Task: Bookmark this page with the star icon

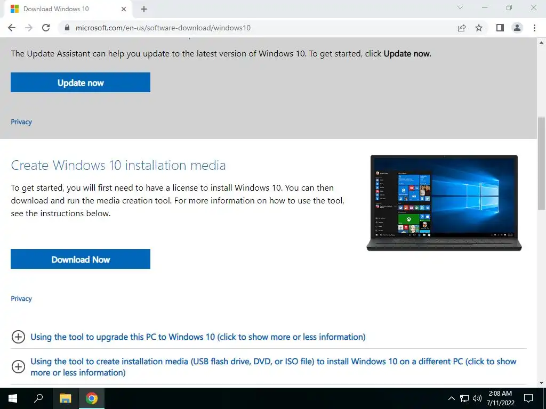Action: [479, 28]
